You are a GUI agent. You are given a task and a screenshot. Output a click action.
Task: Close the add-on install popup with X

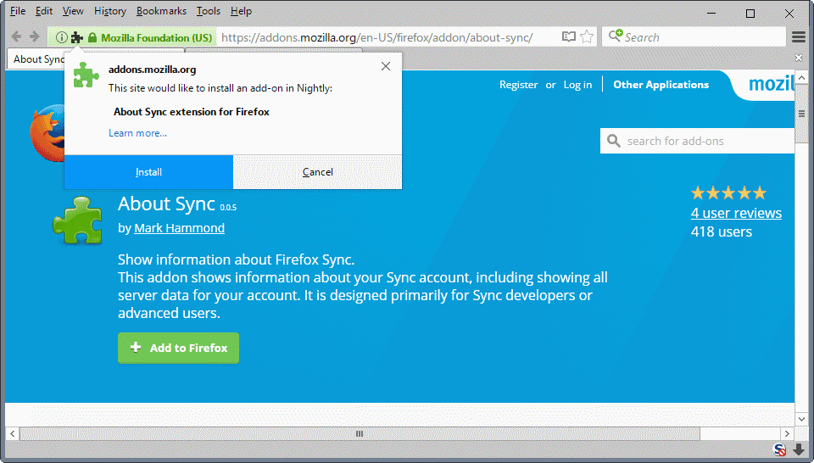pyautogui.click(x=386, y=66)
